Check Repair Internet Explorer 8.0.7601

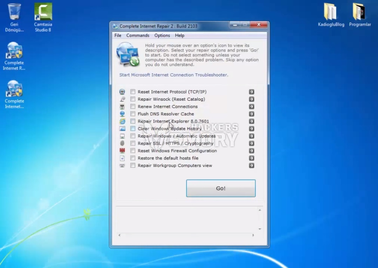pos(133,121)
